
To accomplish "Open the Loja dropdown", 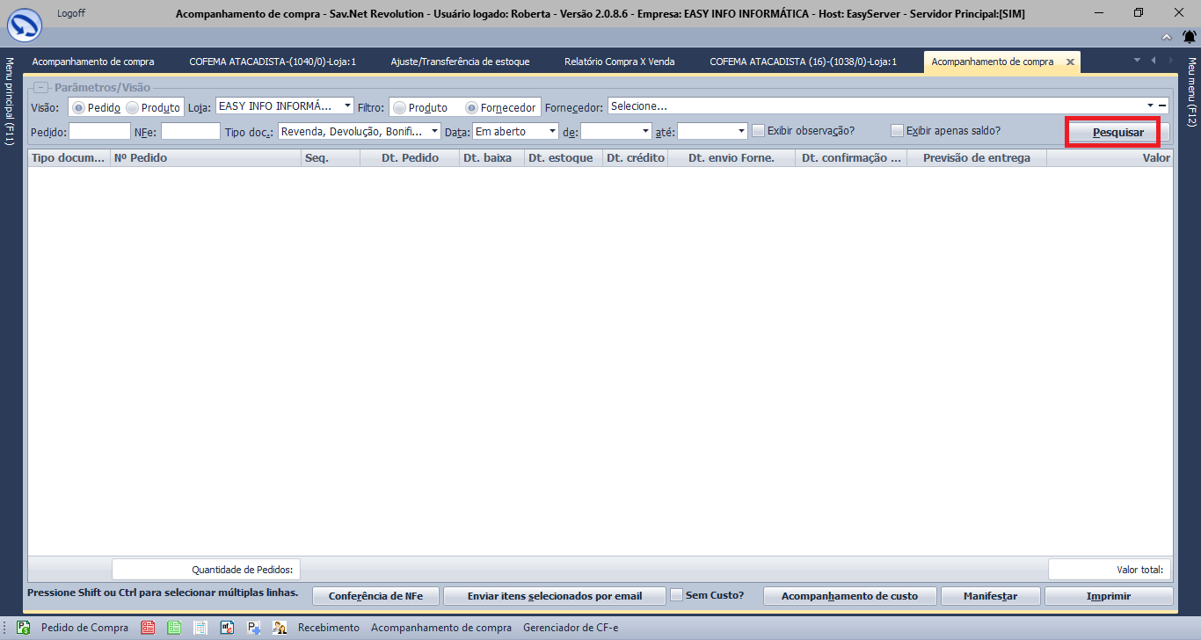I will click(347, 106).
